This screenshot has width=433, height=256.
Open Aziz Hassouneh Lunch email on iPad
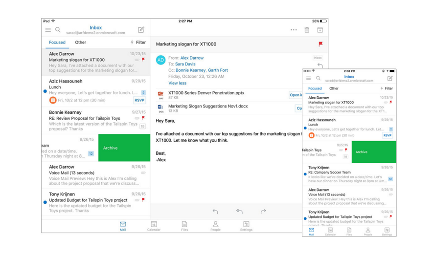pos(96,91)
